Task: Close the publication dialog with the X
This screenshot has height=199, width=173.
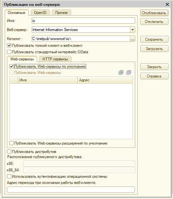Action: coord(167,4)
